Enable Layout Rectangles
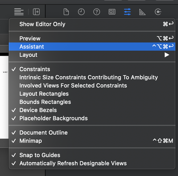 [x=44, y=94]
